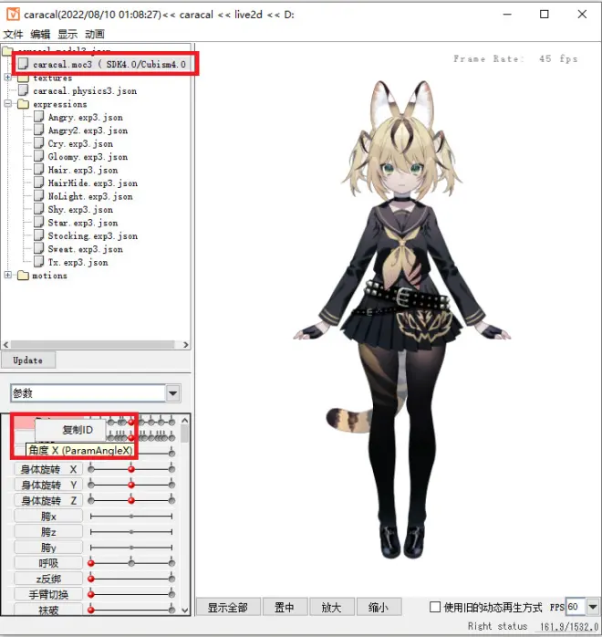Image resolution: width=602 pixels, height=637 pixels.
Task: Click the 手臂切换 parameter button
Action: point(48,594)
